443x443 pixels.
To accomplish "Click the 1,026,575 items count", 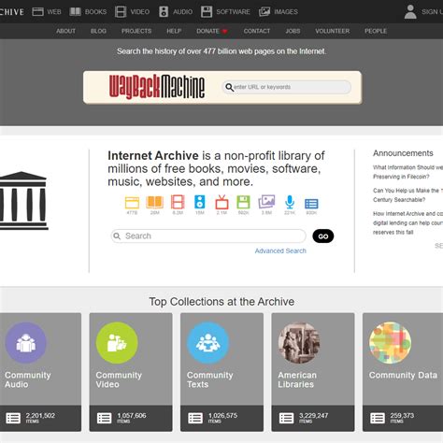I will coord(222,416).
